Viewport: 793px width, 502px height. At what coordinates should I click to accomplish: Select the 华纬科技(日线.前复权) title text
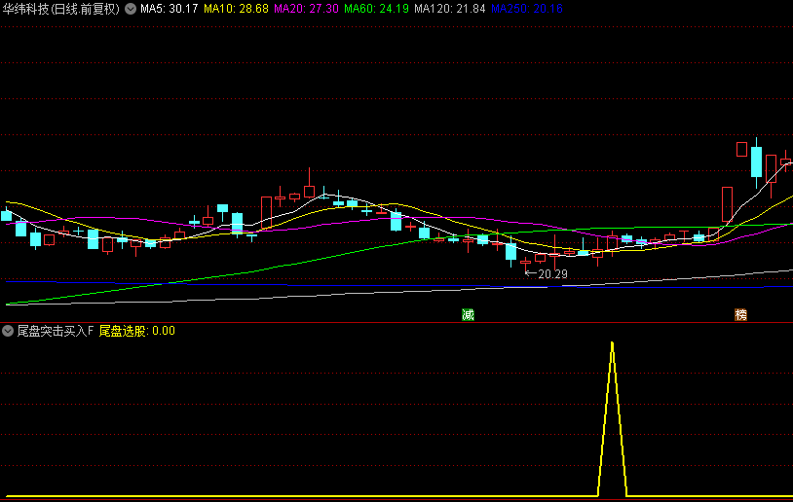coord(61,9)
